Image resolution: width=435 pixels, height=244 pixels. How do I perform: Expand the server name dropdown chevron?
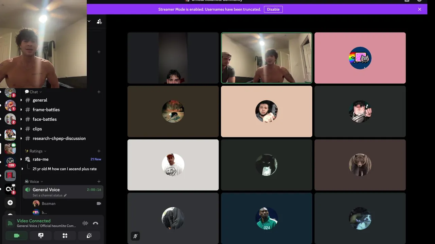pos(89,21)
